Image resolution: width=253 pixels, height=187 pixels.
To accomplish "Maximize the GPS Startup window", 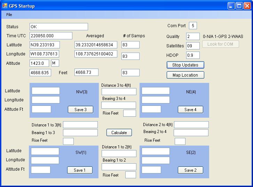I will [x=239, y=6].
